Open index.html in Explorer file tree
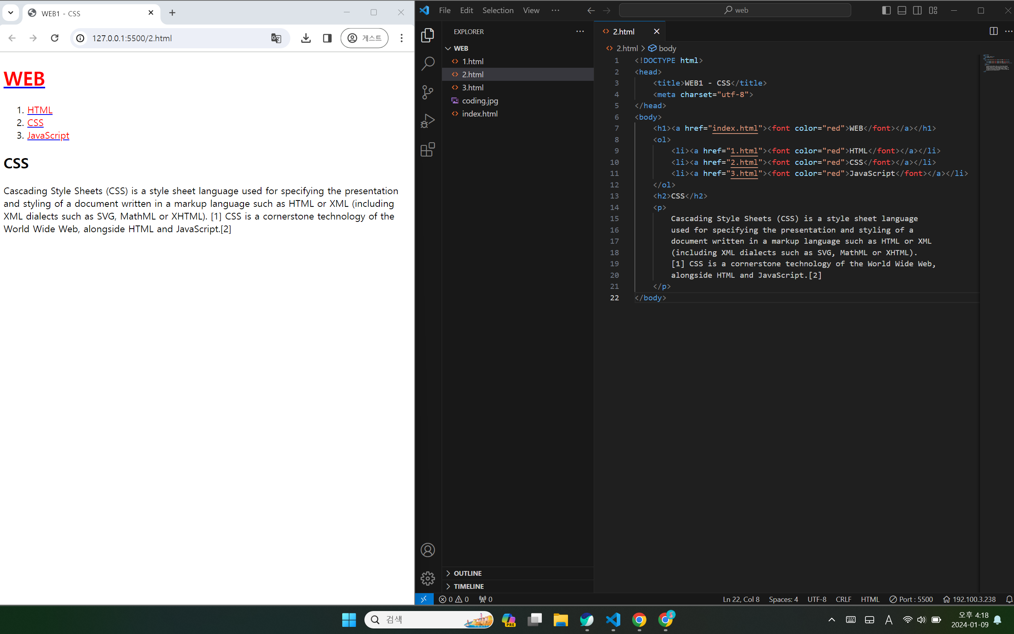Viewport: 1014px width, 634px height. click(x=479, y=114)
